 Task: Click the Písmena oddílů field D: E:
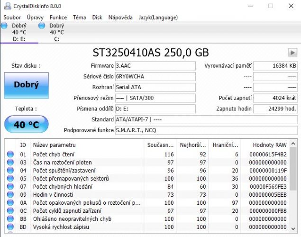[x=155, y=109]
